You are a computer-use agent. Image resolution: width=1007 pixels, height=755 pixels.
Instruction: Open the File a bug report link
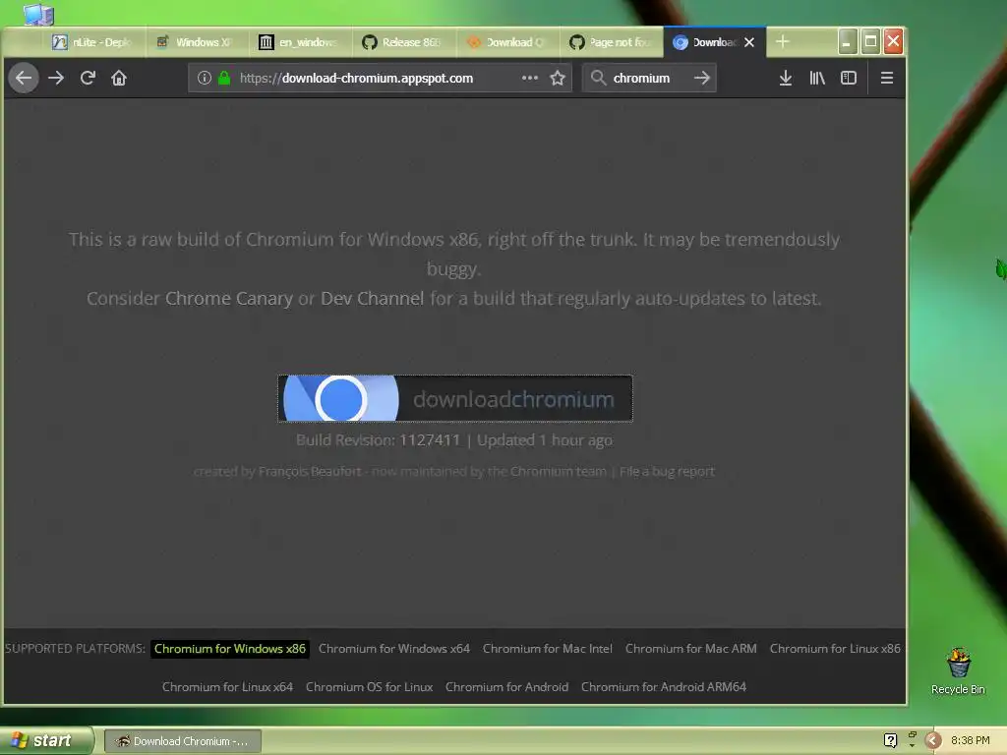coord(667,471)
